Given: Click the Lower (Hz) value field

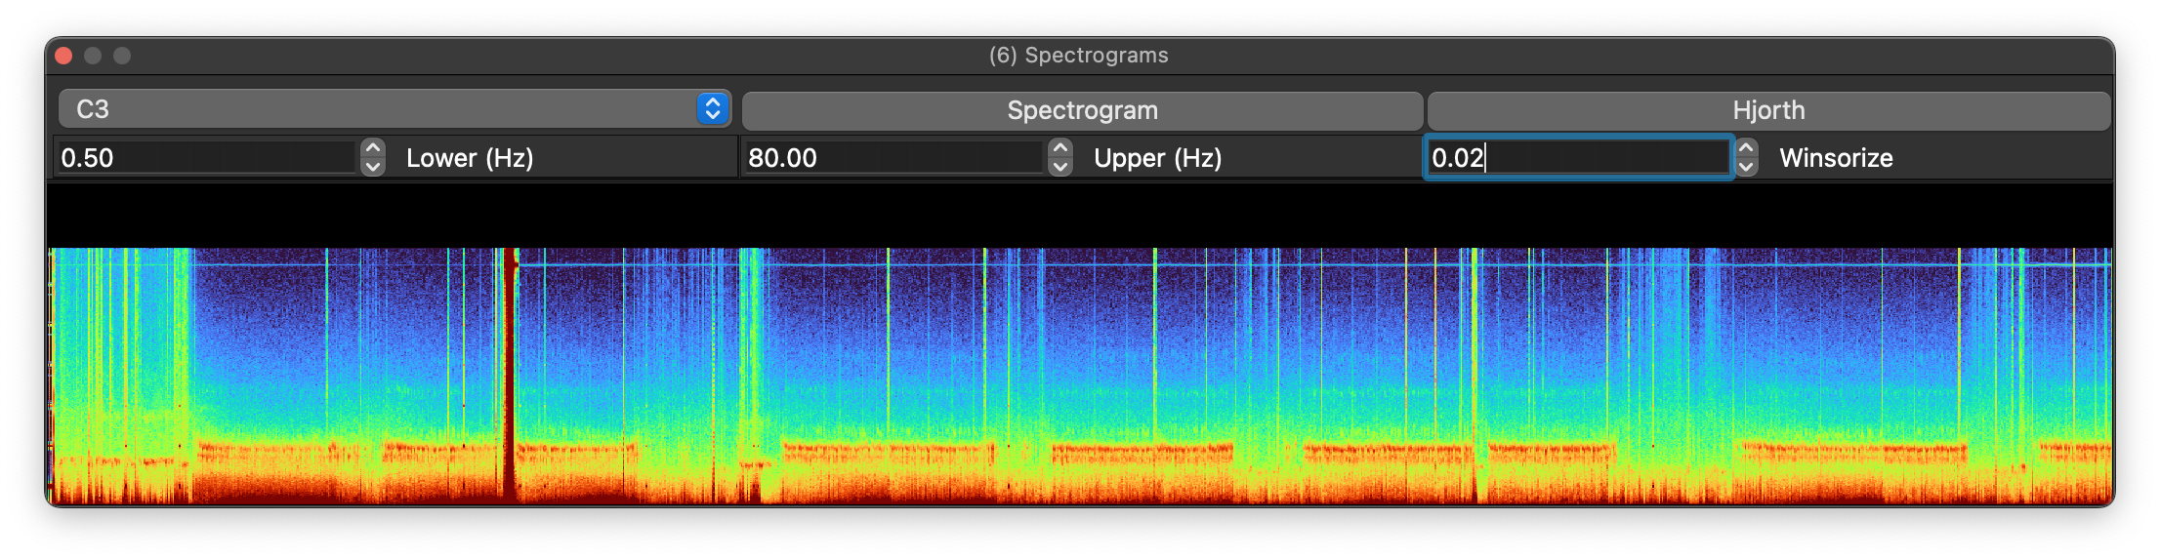Looking at the screenshot, I should (207, 158).
